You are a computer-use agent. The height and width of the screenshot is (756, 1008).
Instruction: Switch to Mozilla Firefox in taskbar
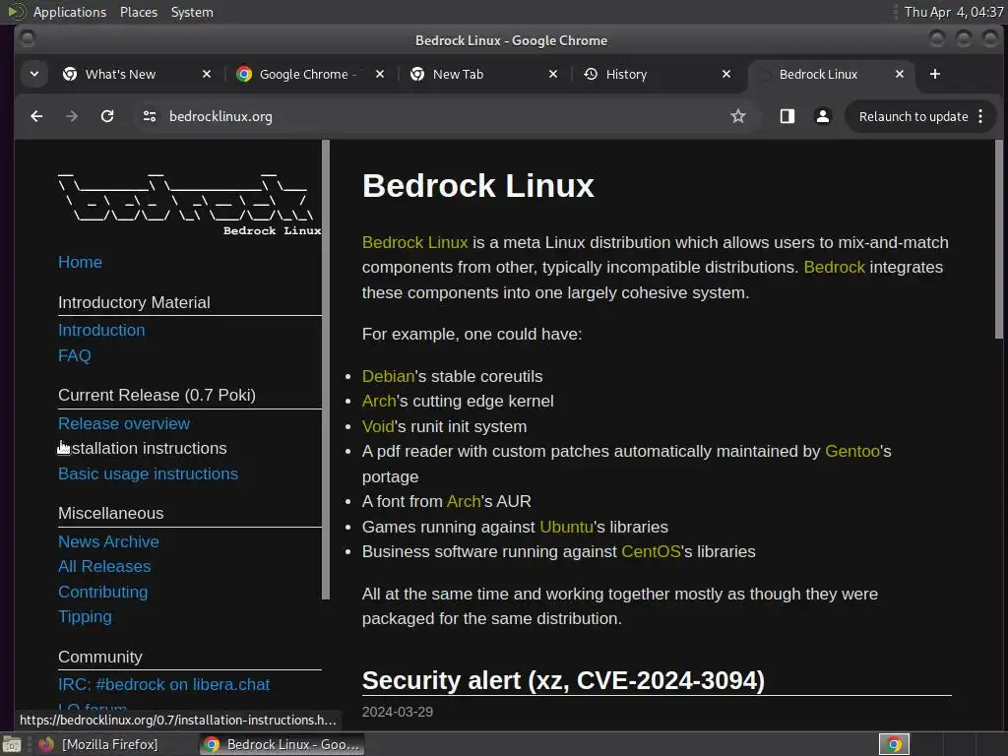(x=100, y=744)
